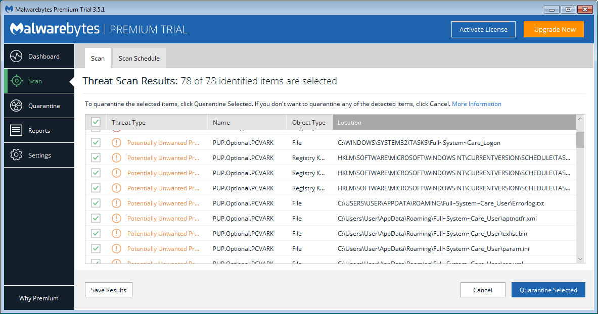Open the Why Premium sidebar item
This screenshot has height=314, width=598.
[x=39, y=298]
